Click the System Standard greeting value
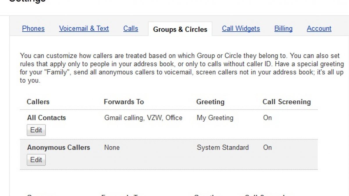 coord(222,148)
